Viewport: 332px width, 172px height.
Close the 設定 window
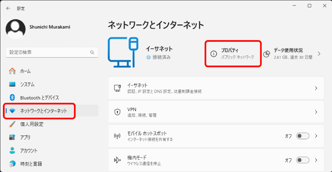pyautogui.click(x=325, y=6)
